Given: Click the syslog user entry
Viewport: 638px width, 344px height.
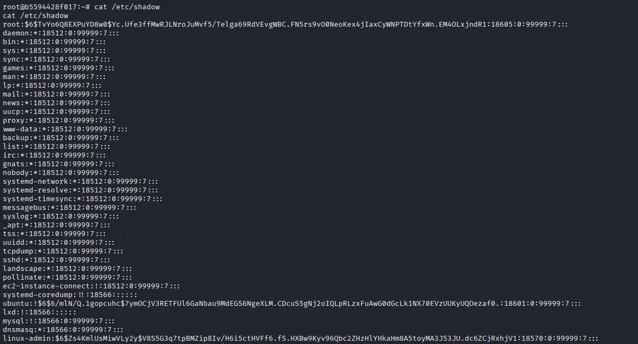Looking at the screenshot, I should [60, 216].
